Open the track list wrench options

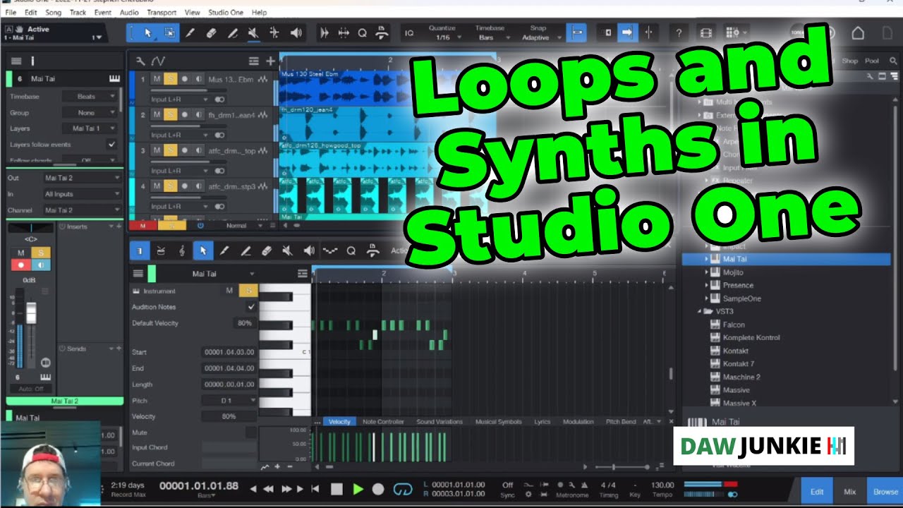140,61
